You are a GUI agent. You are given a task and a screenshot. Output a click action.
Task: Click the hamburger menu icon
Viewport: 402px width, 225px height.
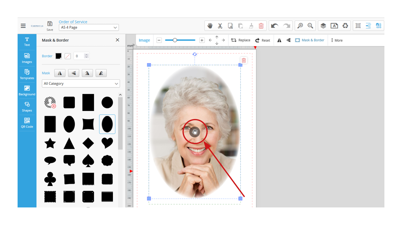pyautogui.click(x=23, y=26)
